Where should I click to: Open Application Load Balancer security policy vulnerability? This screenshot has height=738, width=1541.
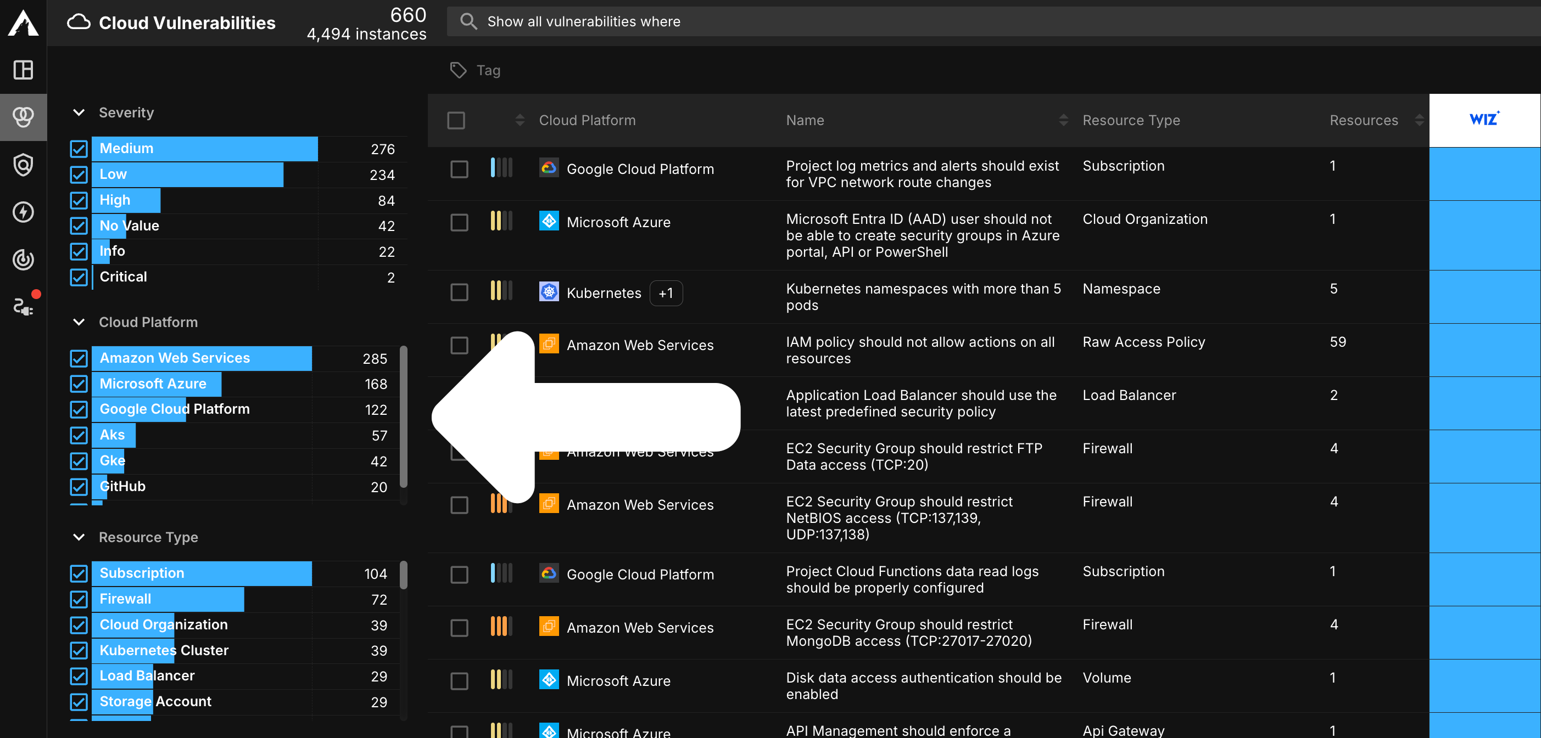tap(922, 403)
